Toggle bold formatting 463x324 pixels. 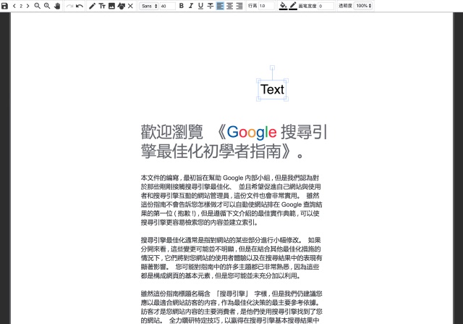point(182,6)
